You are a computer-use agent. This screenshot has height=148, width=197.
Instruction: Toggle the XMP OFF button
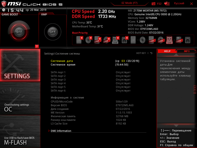coord(53,32)
